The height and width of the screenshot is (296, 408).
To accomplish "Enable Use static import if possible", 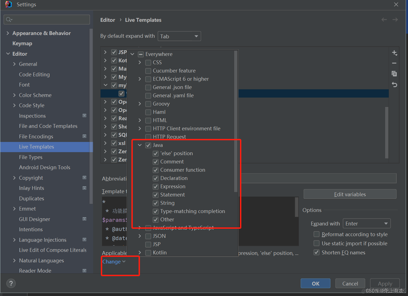I will (317, 243).
